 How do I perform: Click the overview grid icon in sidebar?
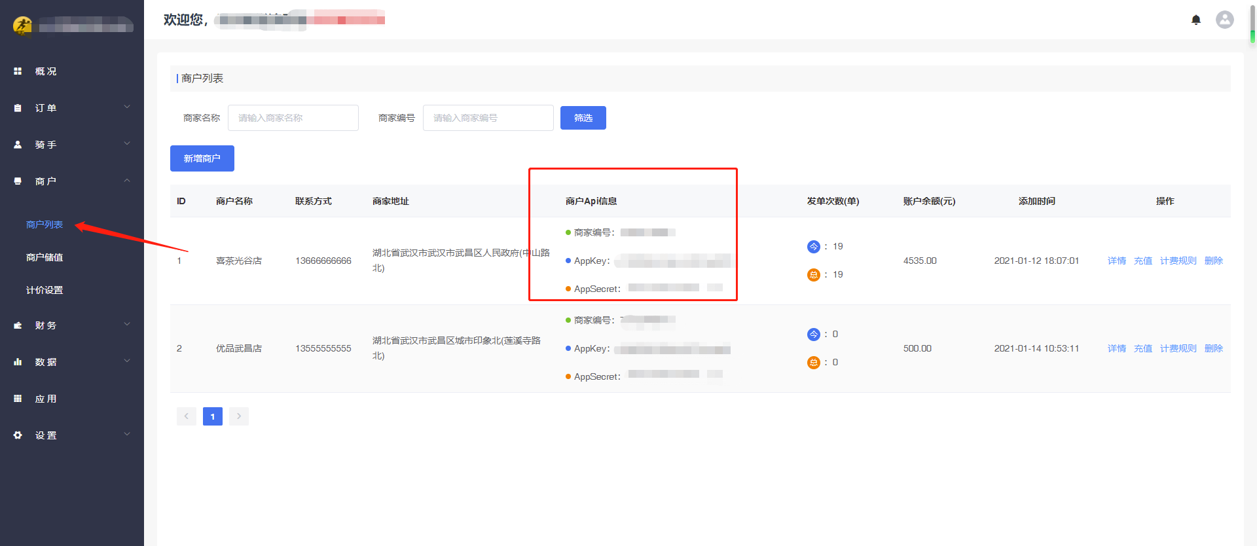18,71
